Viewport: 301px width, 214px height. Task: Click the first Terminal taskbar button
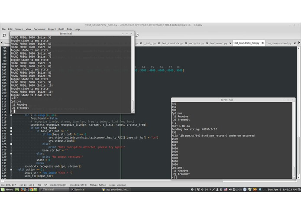pos(54,189)
